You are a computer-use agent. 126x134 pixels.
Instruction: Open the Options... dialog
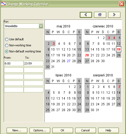point(40,130)
